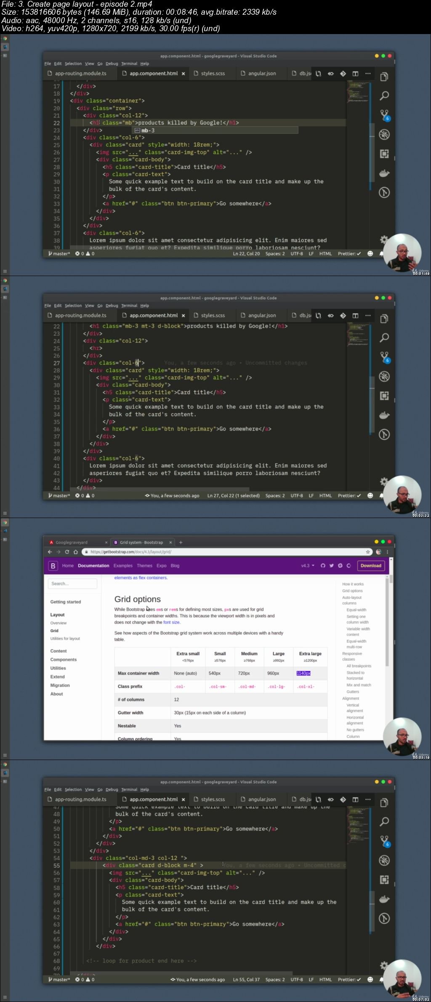Open Bootstrap's Slack icon link
Image resolution: width=431 pixels, height=1002 pixels.
[x=340, y=566]
